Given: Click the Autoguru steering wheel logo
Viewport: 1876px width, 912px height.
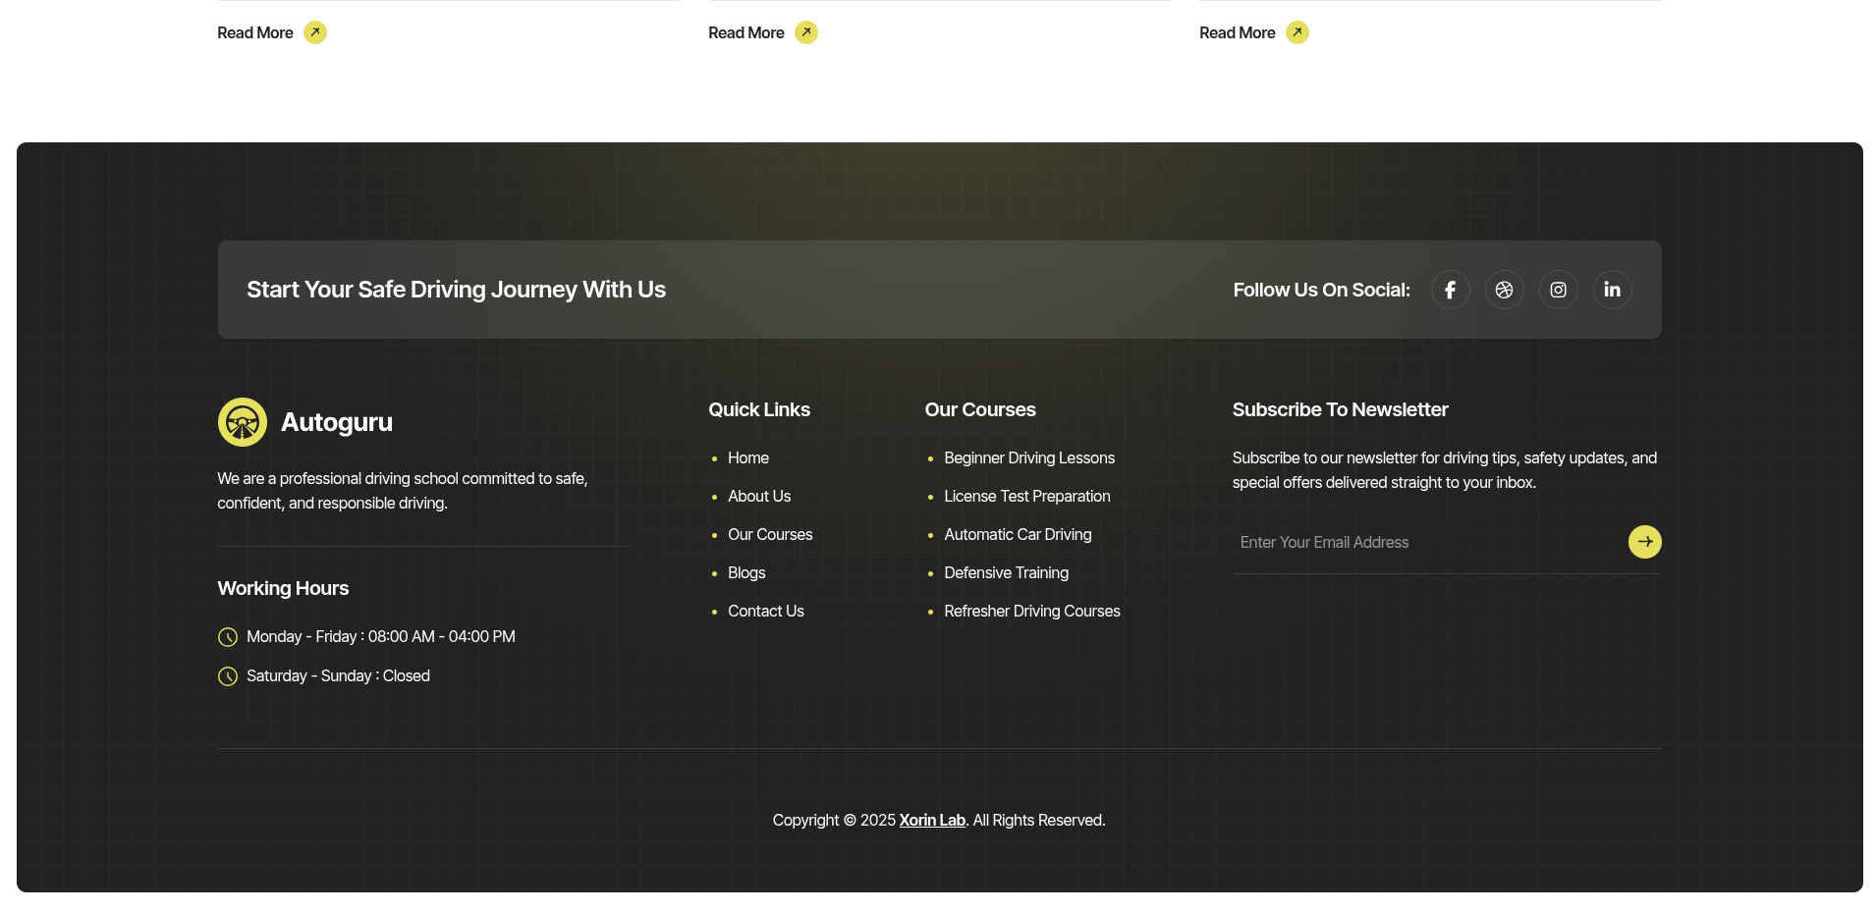Looking at the screenshot, I should click(x=243, y=422).
